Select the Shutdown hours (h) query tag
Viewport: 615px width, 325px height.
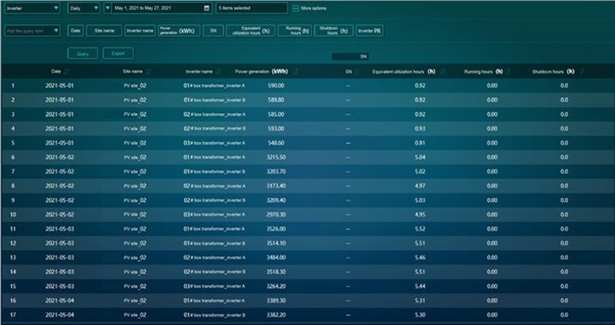(x=334, y=31)
